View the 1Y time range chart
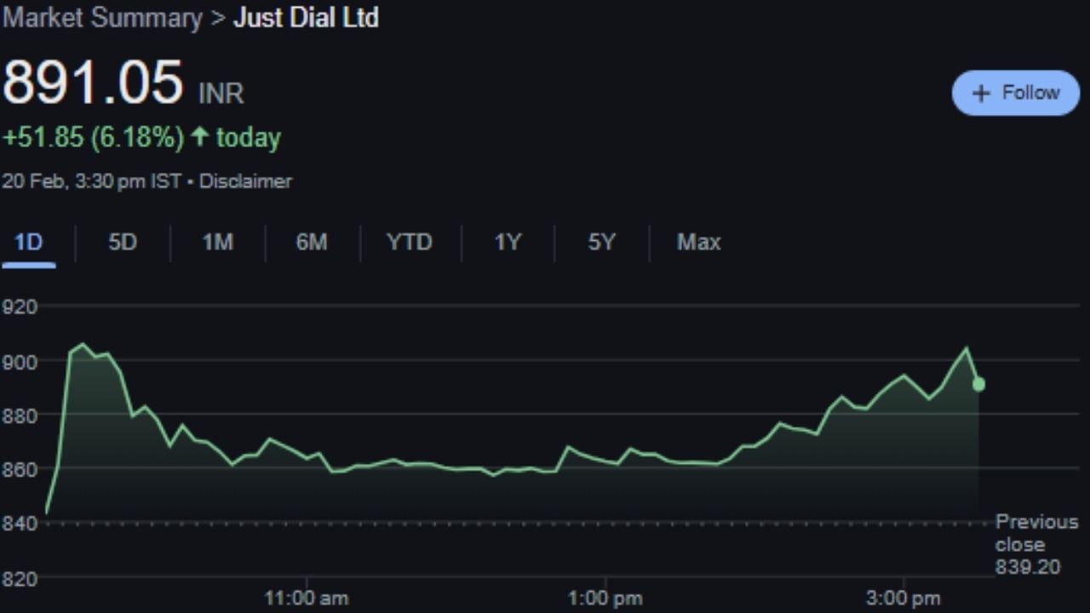This screenshot has width=1090, height=613. point(508,243)
